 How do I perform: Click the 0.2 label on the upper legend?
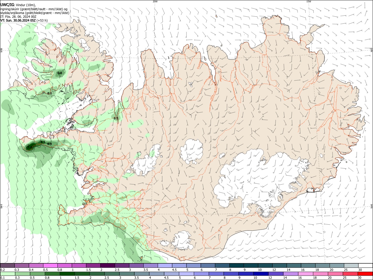[2, 270]
